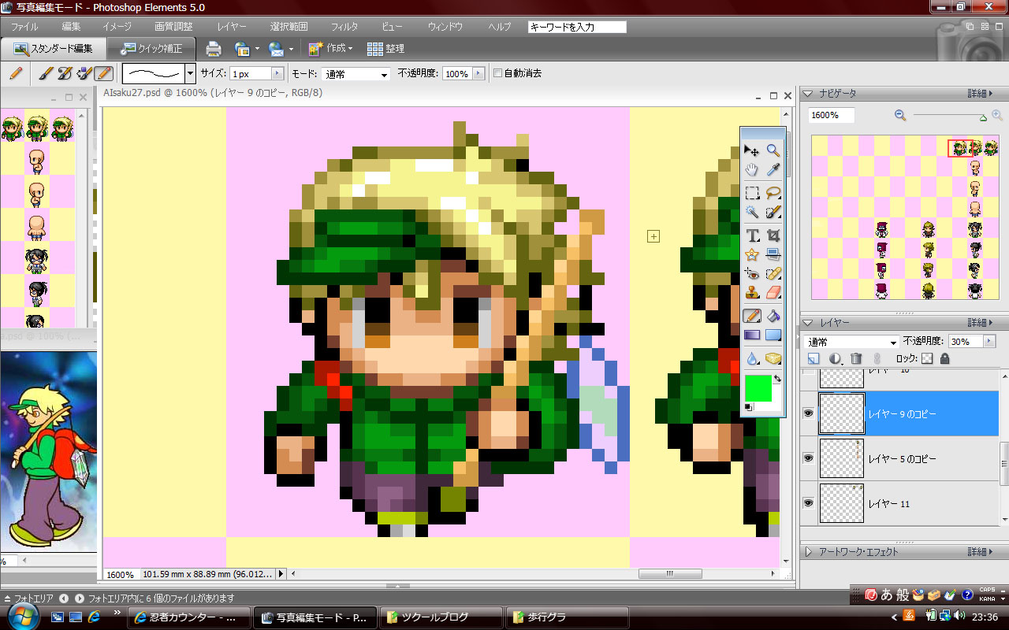Hide the レイヤー 9 のコピー layer
The image size is (1009, 630).
click(808, 413)
